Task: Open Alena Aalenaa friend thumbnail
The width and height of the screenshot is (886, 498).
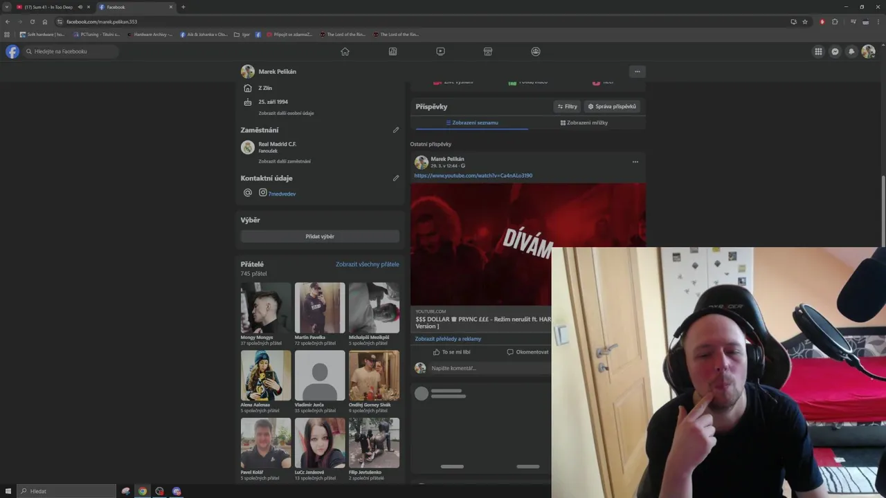Action: pos(266,376)
